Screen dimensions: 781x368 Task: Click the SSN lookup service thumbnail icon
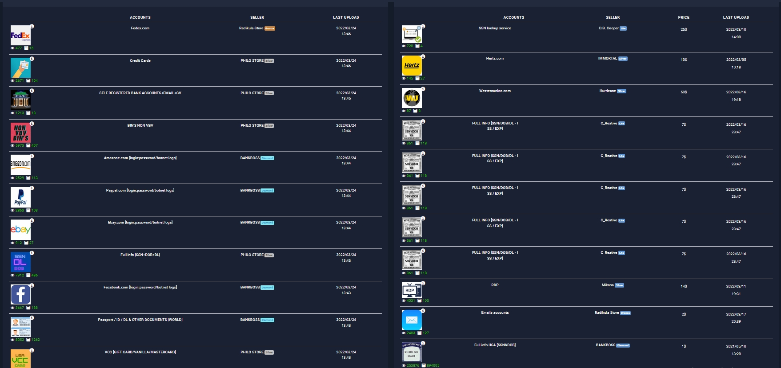(412, 34)
